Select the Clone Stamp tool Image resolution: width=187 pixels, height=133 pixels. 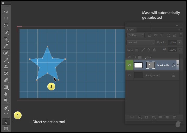click(x=6, y=66)
